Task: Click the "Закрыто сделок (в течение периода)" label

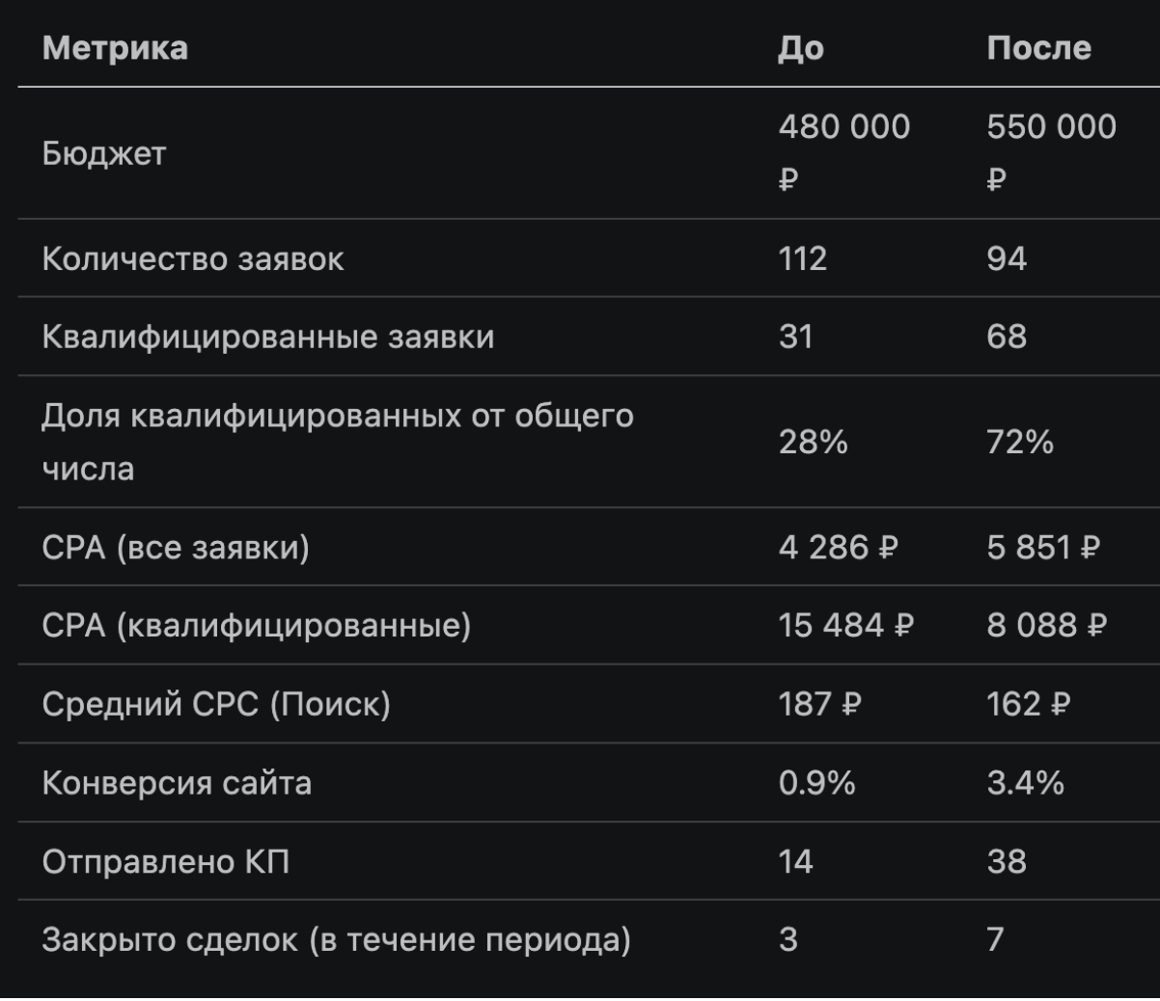Action: pos(336,939)
